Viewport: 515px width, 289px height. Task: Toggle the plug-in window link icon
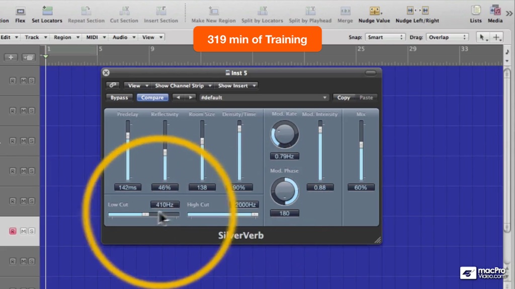click(113, 85)
